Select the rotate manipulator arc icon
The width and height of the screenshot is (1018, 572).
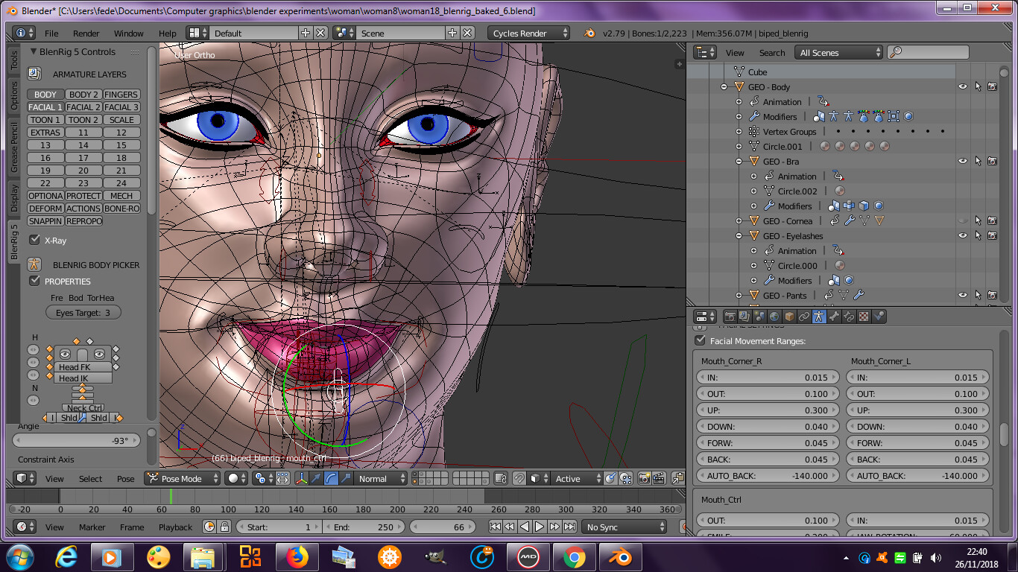331,479
